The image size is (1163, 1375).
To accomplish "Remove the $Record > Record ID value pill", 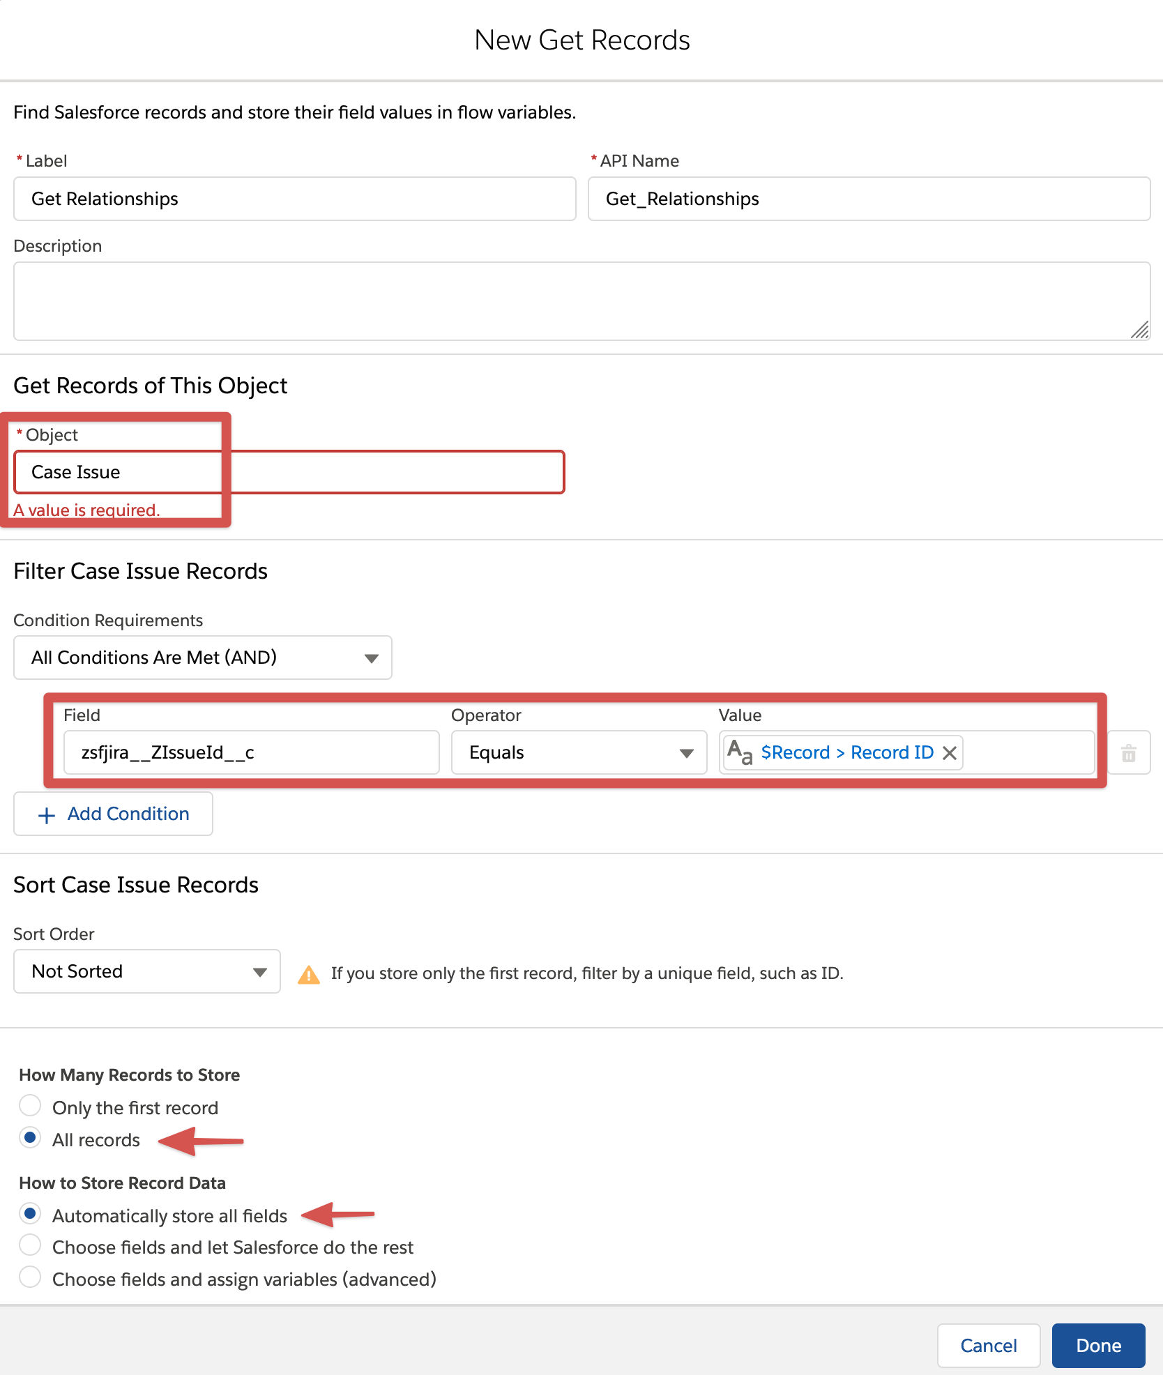I will click(949, 753).
